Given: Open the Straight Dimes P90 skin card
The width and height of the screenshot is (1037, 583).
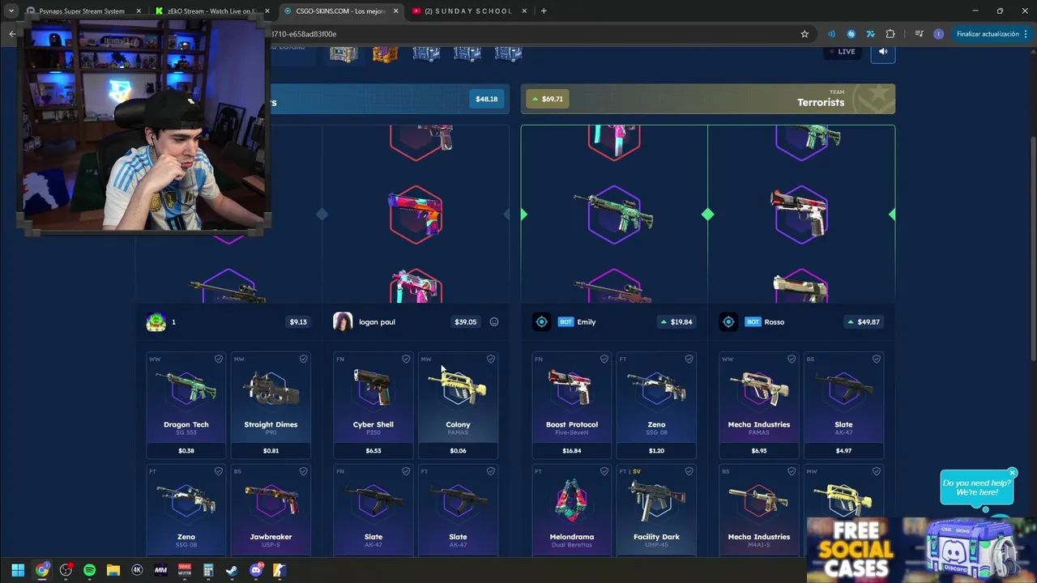Looking at the screenshot, I should click(271, 405).
